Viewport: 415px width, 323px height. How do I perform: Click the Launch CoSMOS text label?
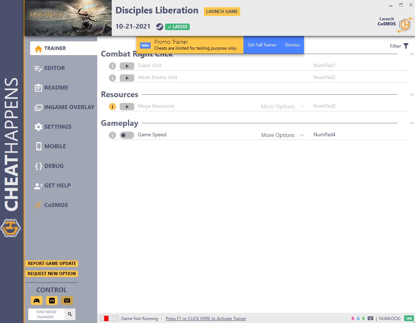pos(387,21)
